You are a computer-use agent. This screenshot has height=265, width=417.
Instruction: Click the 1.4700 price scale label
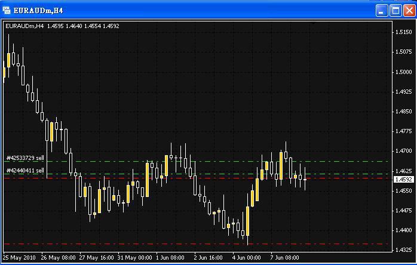pos(403,151)
